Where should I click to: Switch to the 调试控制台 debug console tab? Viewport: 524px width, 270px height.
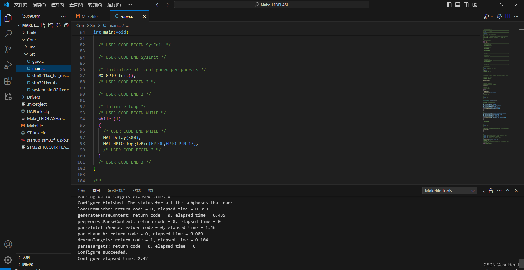[x=116, y=191]
